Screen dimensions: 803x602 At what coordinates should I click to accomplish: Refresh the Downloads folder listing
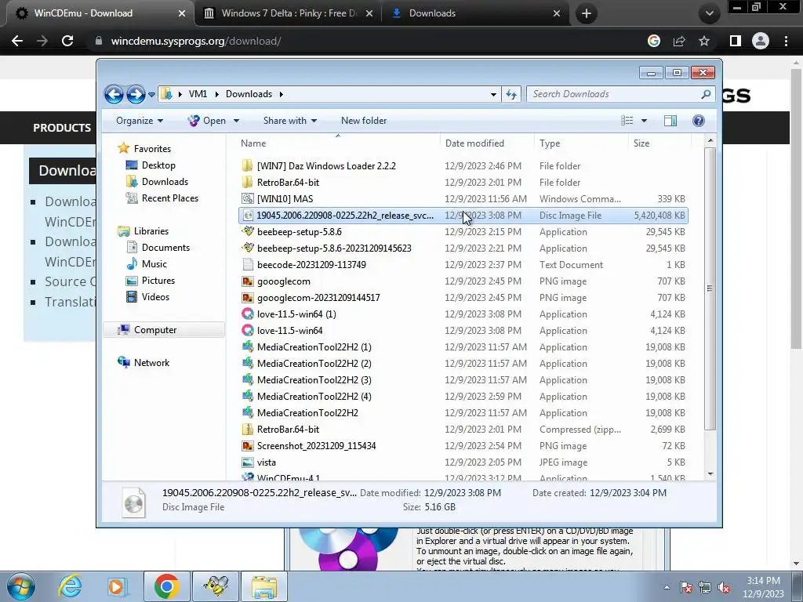click(x=511, y=94)
